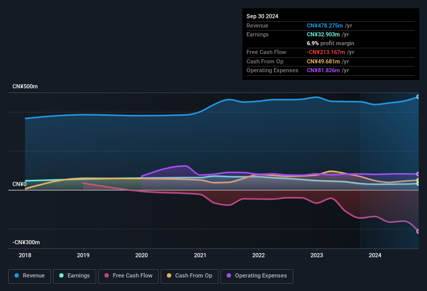This screenshot has width=427, height=291.
Task: Click the Revenue row label in tooltip
Action: [x=257, y=25]
